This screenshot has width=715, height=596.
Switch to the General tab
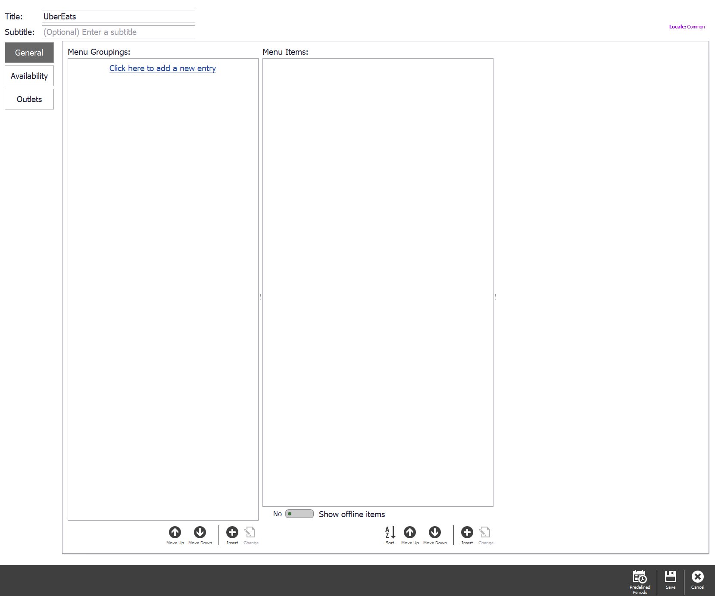29,53
